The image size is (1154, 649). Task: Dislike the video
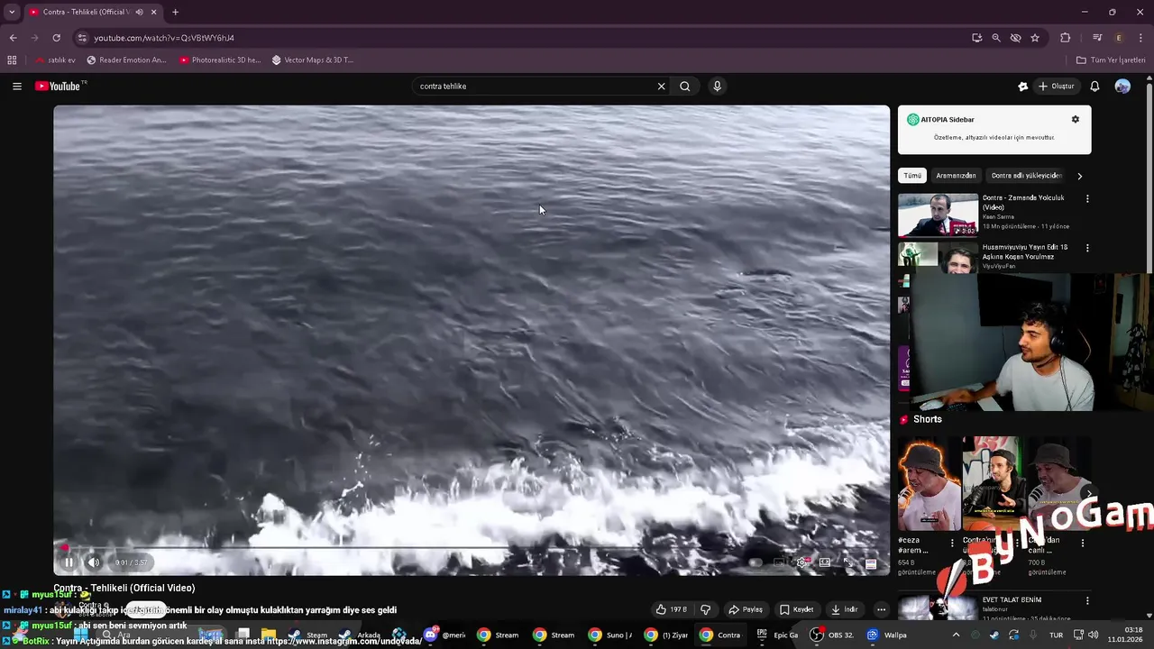point(706,609)
